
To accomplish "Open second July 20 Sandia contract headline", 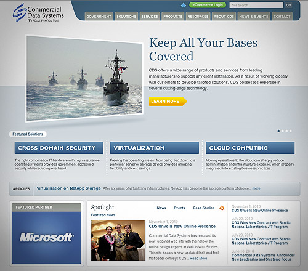I will point(261,241).
